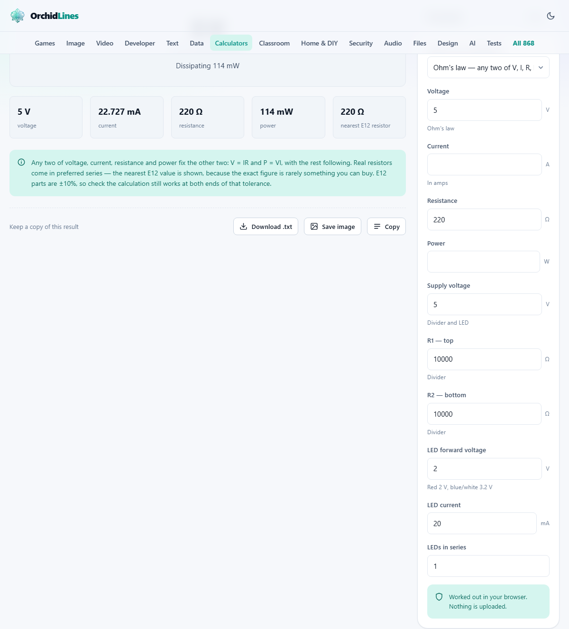Click the OrchidLines orchid logo icon
The image size is (569, 629).
[18, 16]
